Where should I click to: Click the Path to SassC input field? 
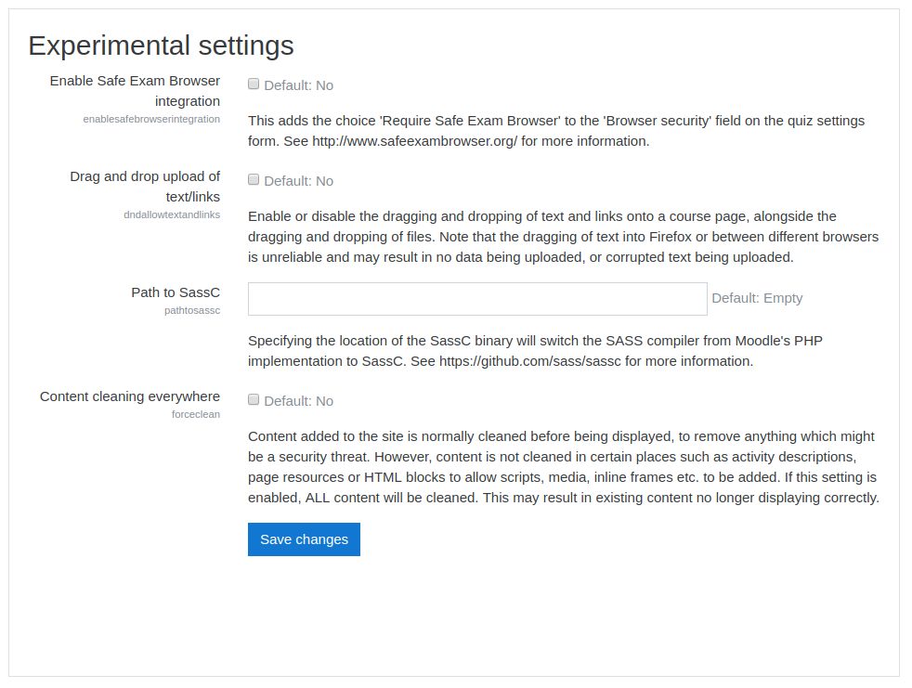[x=477, y=299]
